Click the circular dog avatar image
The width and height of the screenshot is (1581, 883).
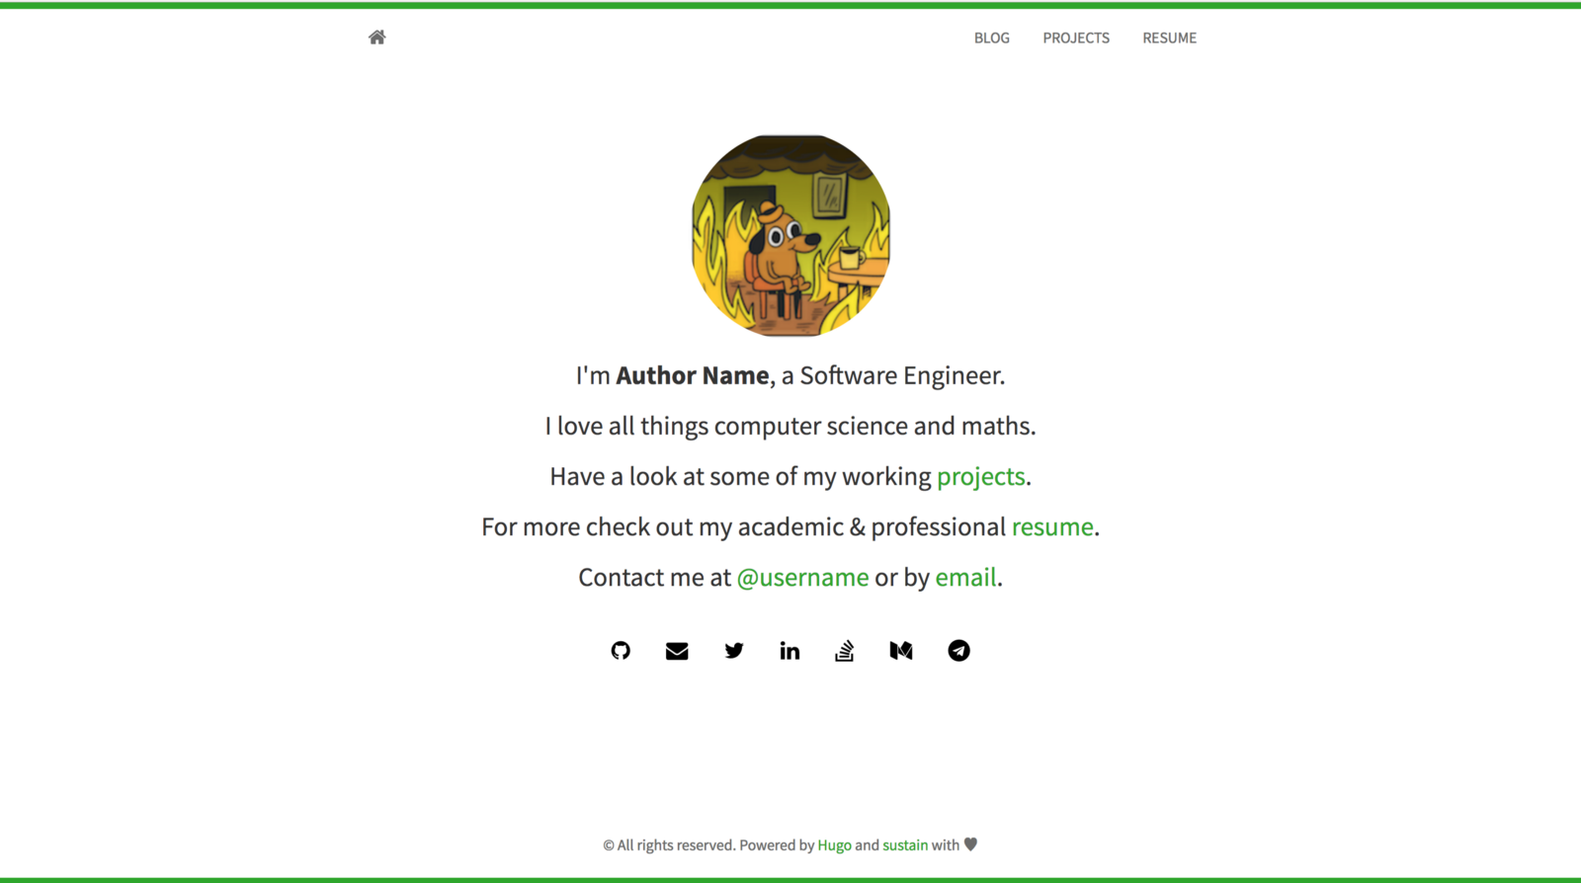(790, 235)
